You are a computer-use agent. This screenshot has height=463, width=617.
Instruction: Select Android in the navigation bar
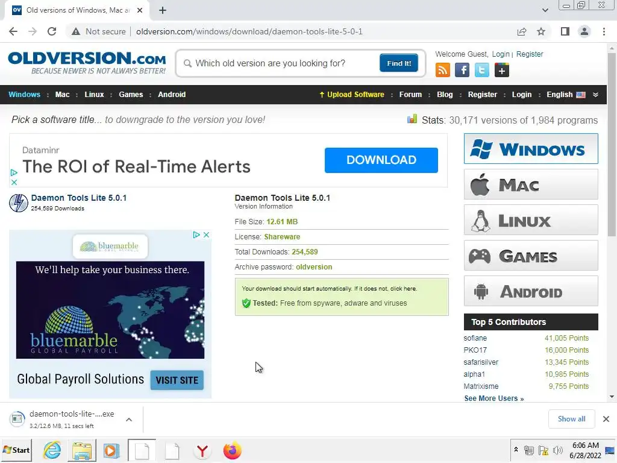[x=172, y=95]
